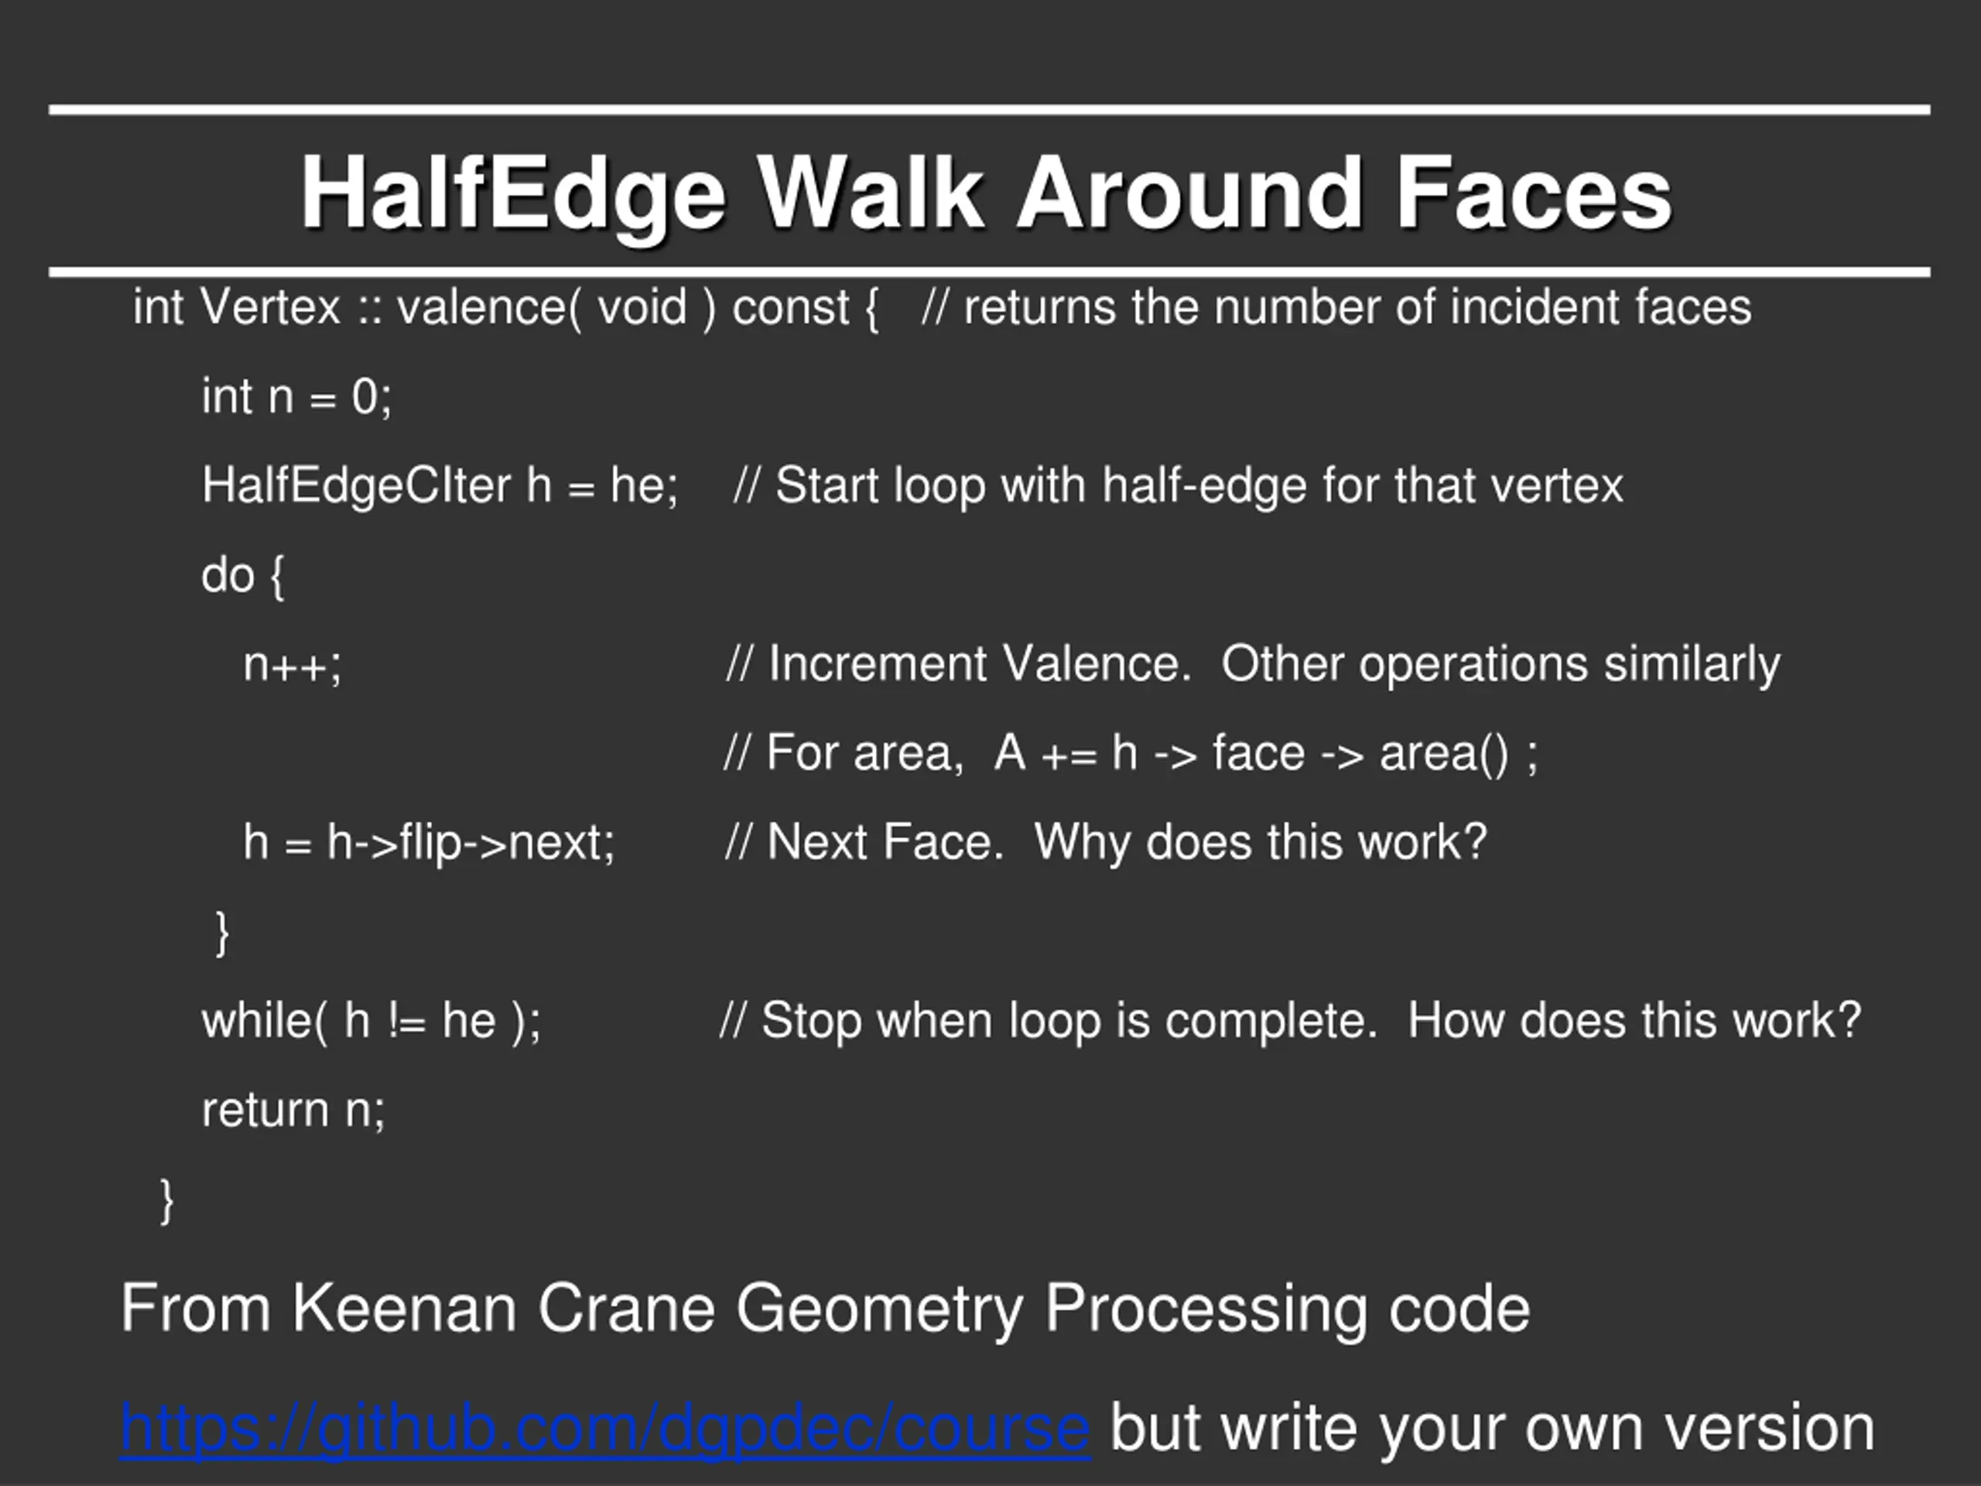Click the 'HalfEdge Walk Around Faces' title

pyautogui.click(x=985, y=193)
